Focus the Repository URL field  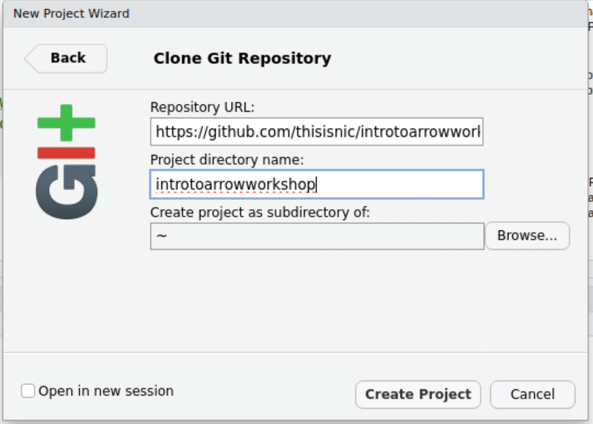coord(317,132)
